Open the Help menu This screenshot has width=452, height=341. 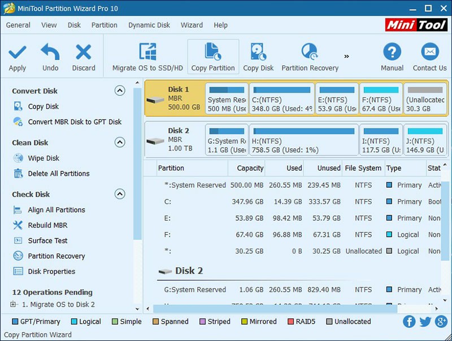tap(220, 25)
